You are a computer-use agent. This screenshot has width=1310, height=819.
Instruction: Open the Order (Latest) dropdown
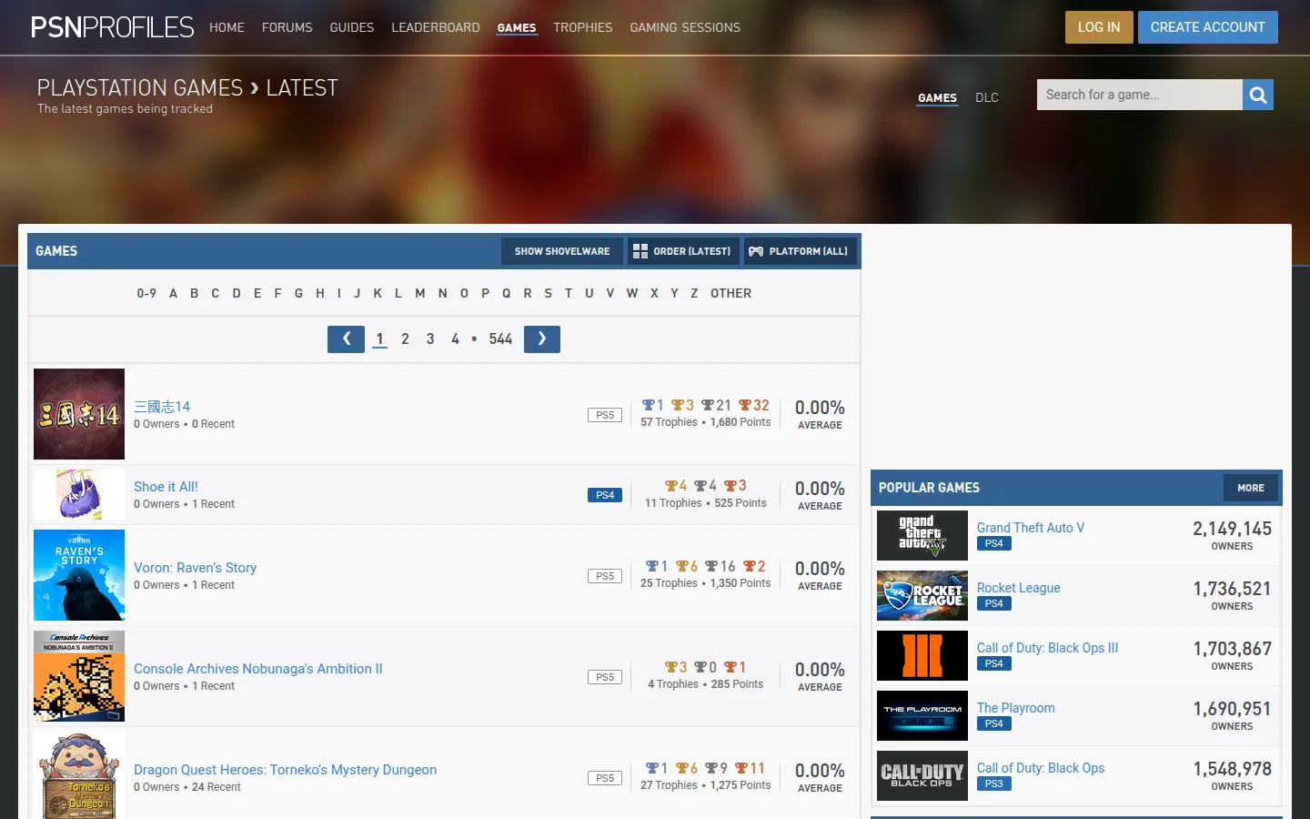[x=682, y=251]
